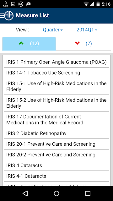
Task: Open the hamburger navigation menu
Action: (2, 15)
